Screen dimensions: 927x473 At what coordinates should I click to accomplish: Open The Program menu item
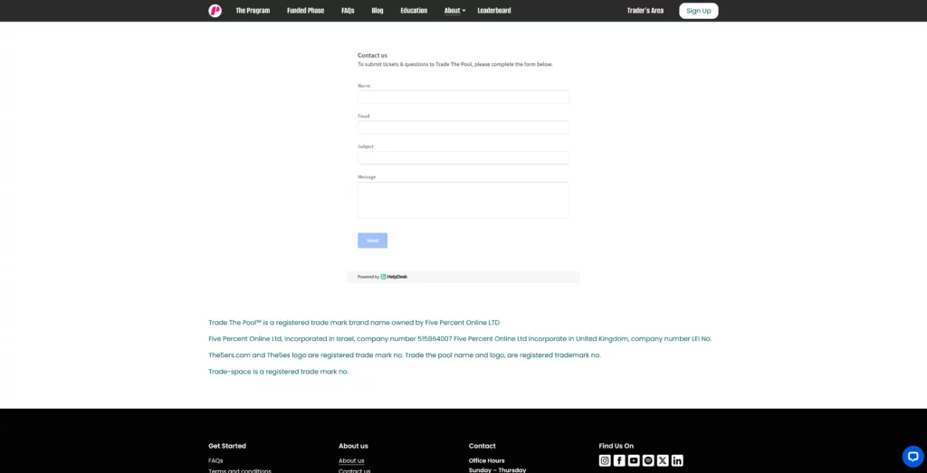click(x=253, y=11)
